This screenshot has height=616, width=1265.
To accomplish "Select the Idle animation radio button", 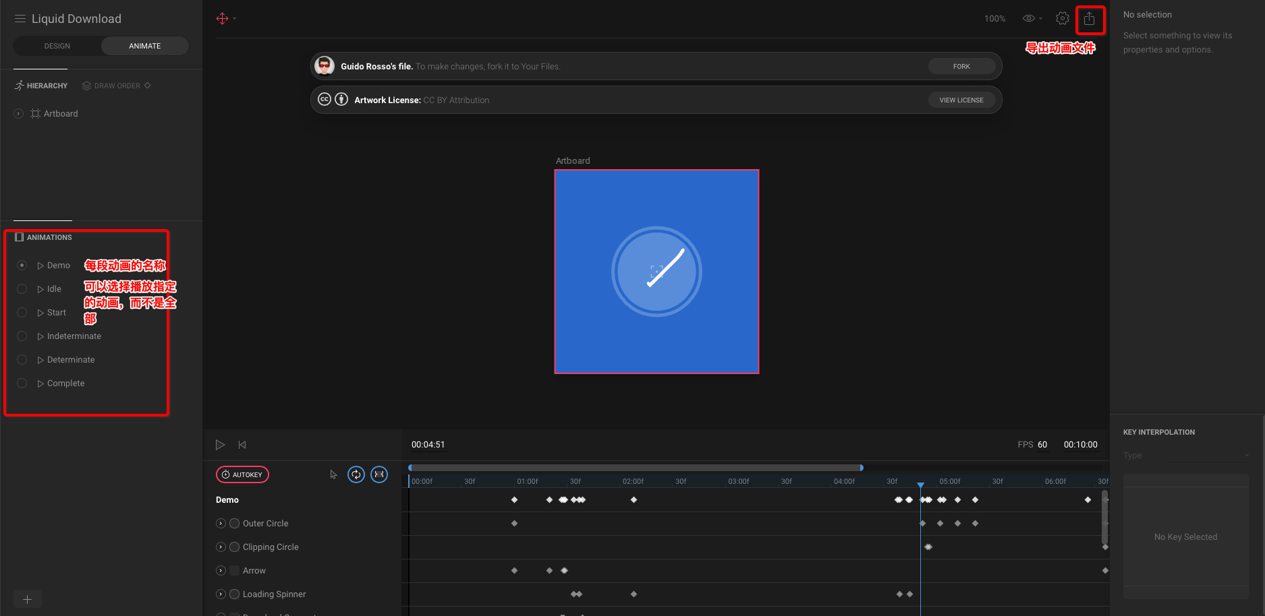I will tap(22, 289).
